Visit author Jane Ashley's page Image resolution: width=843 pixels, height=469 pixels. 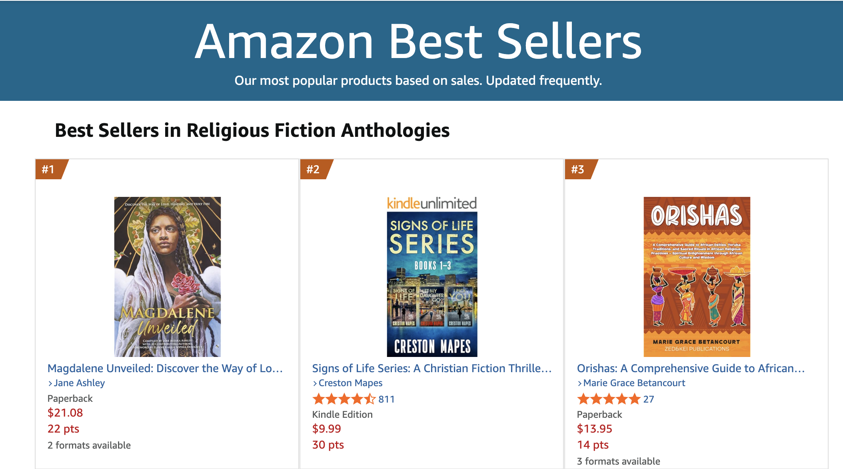79,383
